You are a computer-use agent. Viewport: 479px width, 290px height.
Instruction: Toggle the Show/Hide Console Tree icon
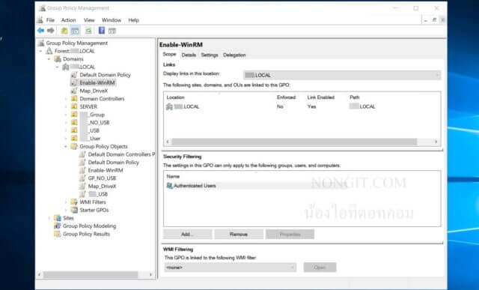(75, 31)
